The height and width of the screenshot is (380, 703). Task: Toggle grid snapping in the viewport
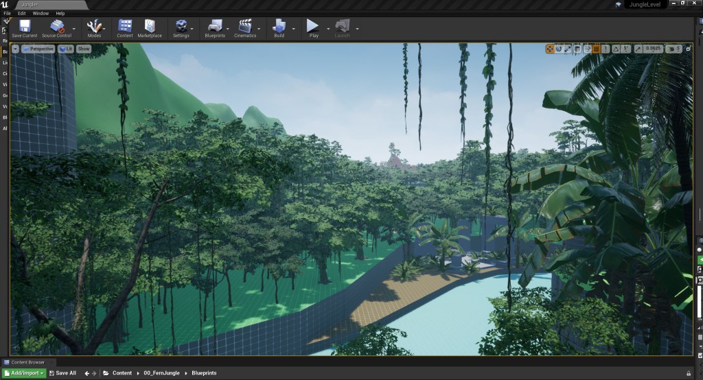pyautogui.click(x=596, y=49)
